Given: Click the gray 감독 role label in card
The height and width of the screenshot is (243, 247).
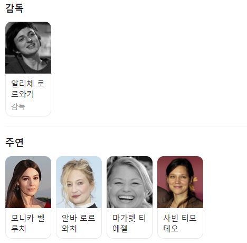Looking at the screenshot, I should tap(18, 107).
